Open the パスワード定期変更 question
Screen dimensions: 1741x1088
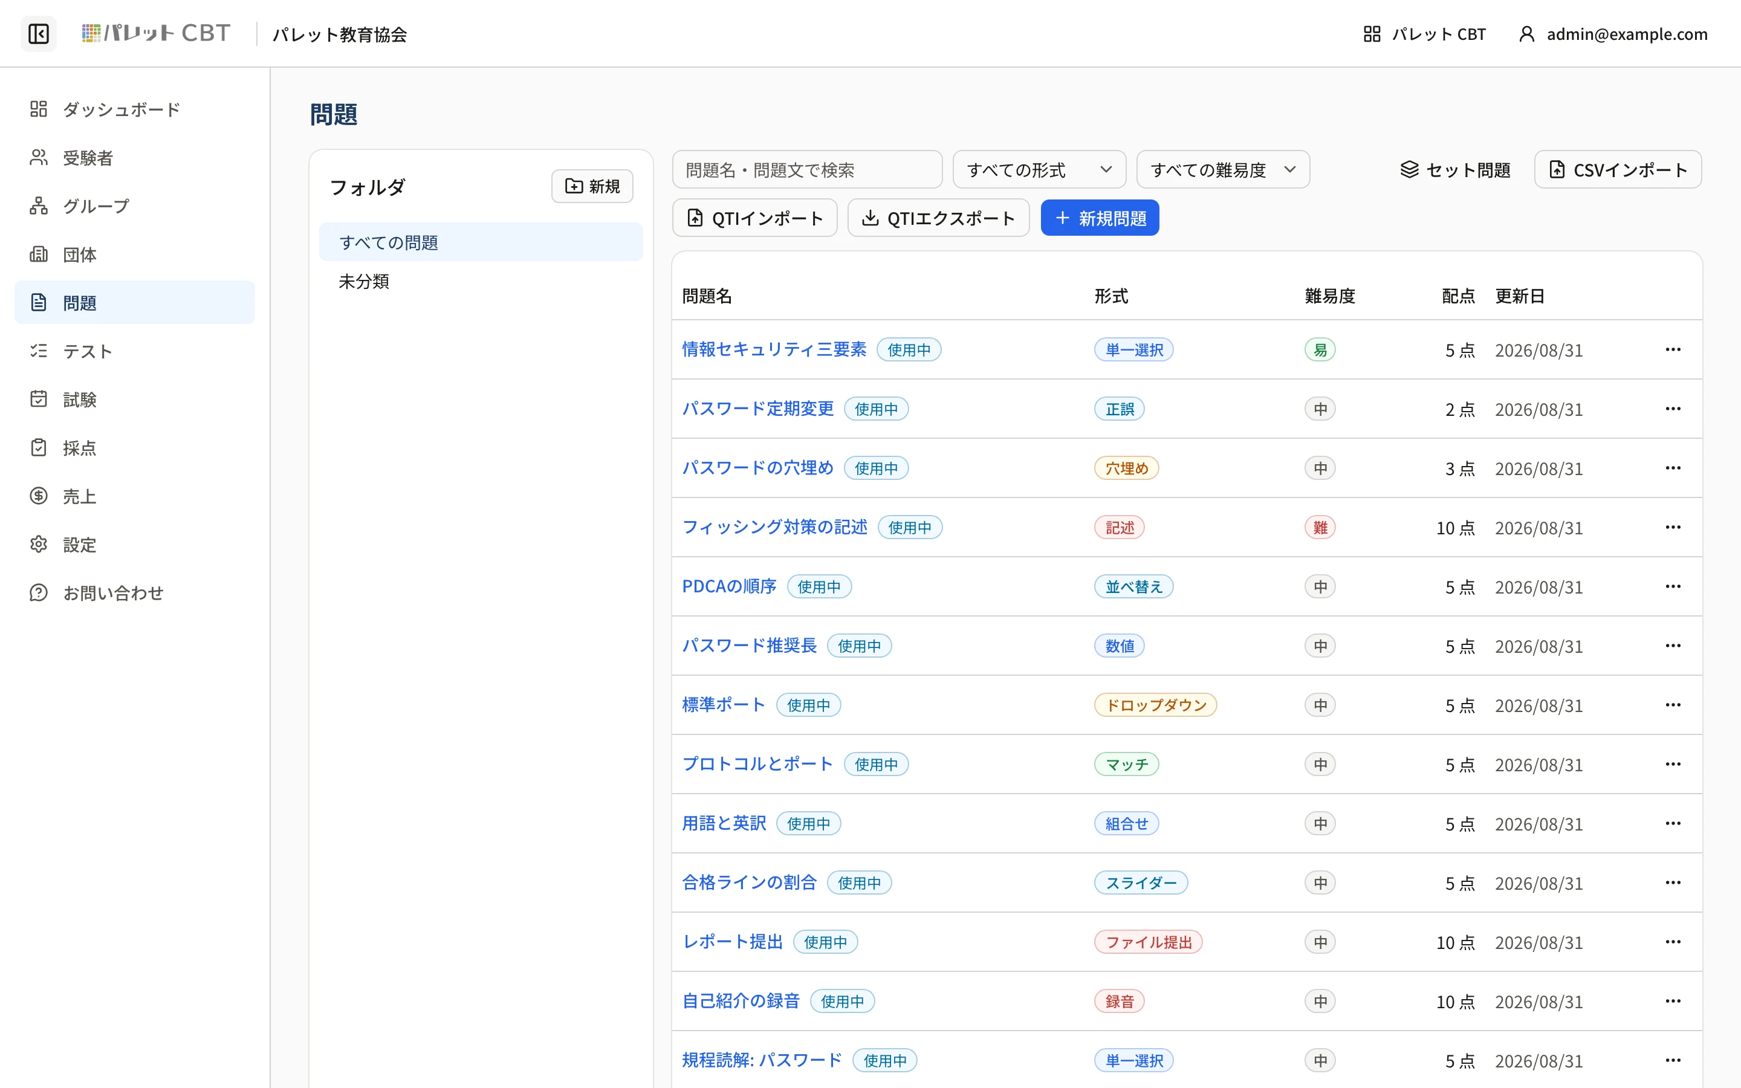(x=757, y=409)
